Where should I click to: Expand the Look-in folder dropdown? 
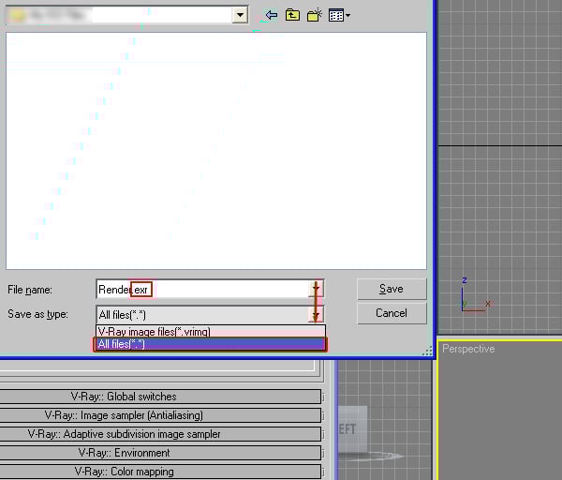click(x=240, y=15)
